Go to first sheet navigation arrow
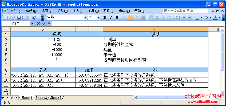Viewport: 226px width, 106px height. (3, 98)
